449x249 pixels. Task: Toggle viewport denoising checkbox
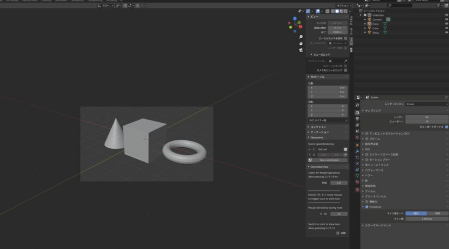pos(446,126)
